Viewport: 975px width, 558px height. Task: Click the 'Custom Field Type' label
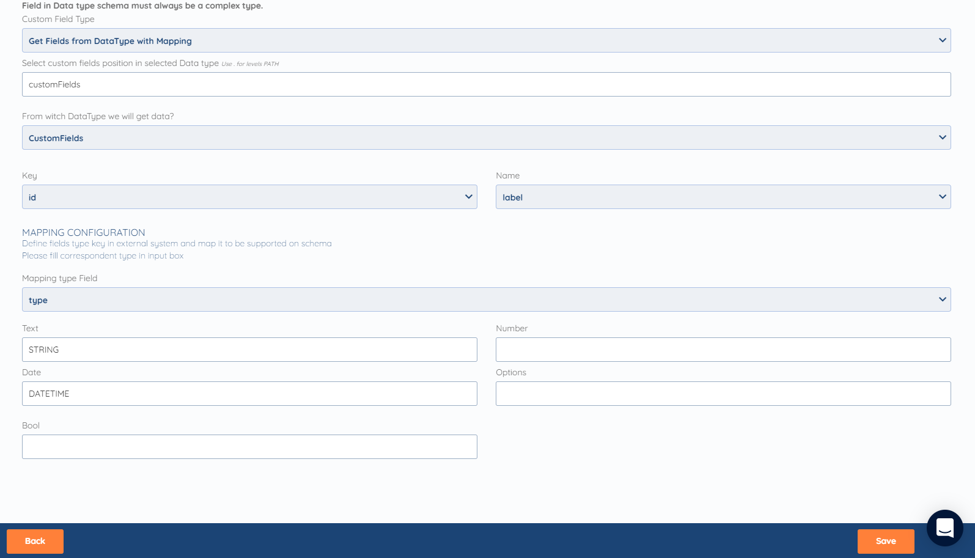(58, 19)
